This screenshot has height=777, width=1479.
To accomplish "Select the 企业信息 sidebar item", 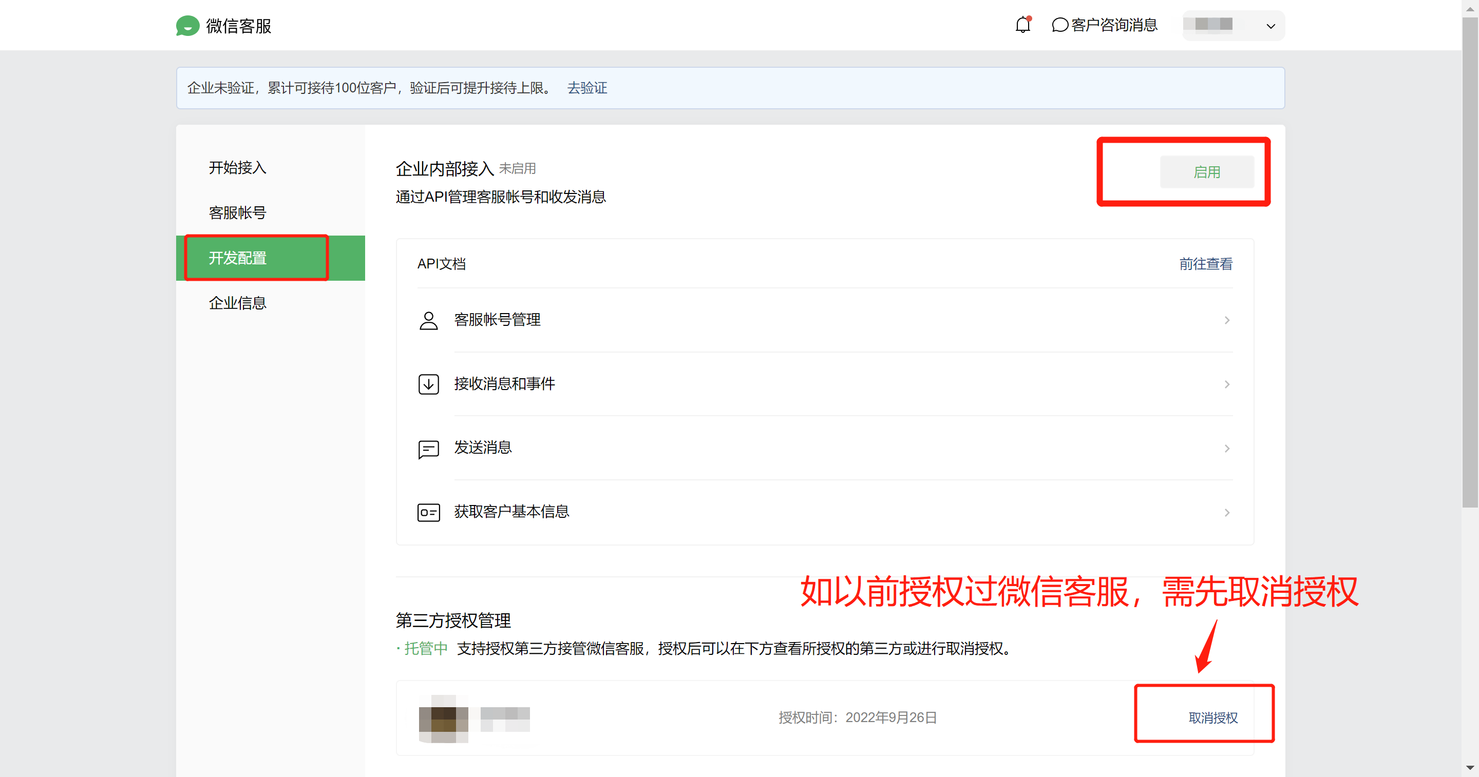I will click(238, 303).
